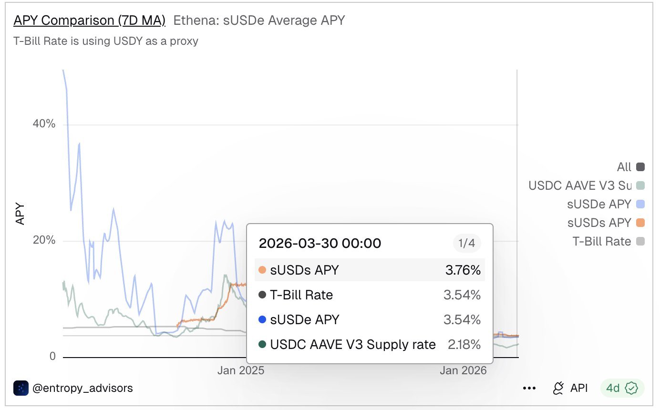
Task: Toggle USDC AAVE V3 legend entry label
Action: (579, 185)
